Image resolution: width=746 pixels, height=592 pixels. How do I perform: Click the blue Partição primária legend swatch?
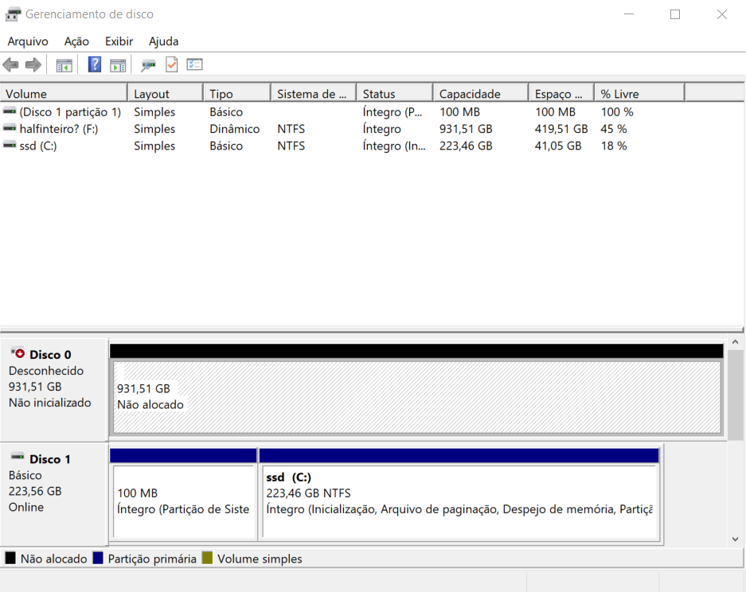[x=98, y=558]
